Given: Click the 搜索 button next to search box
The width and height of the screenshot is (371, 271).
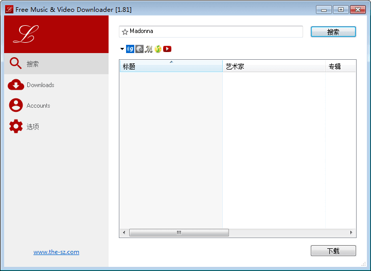Looking at the screenshot, I should coord(333,32).
